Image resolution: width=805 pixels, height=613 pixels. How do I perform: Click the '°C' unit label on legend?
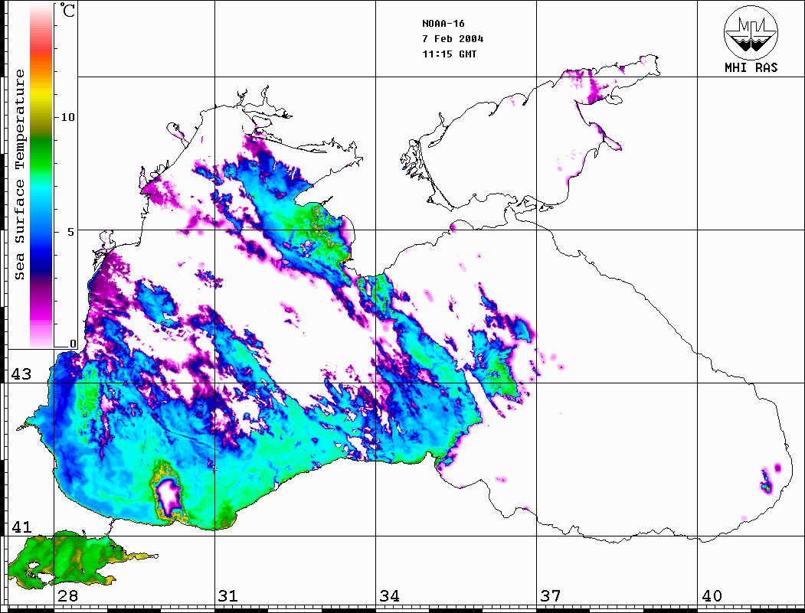pyautogui.click(x=67, y=10)
